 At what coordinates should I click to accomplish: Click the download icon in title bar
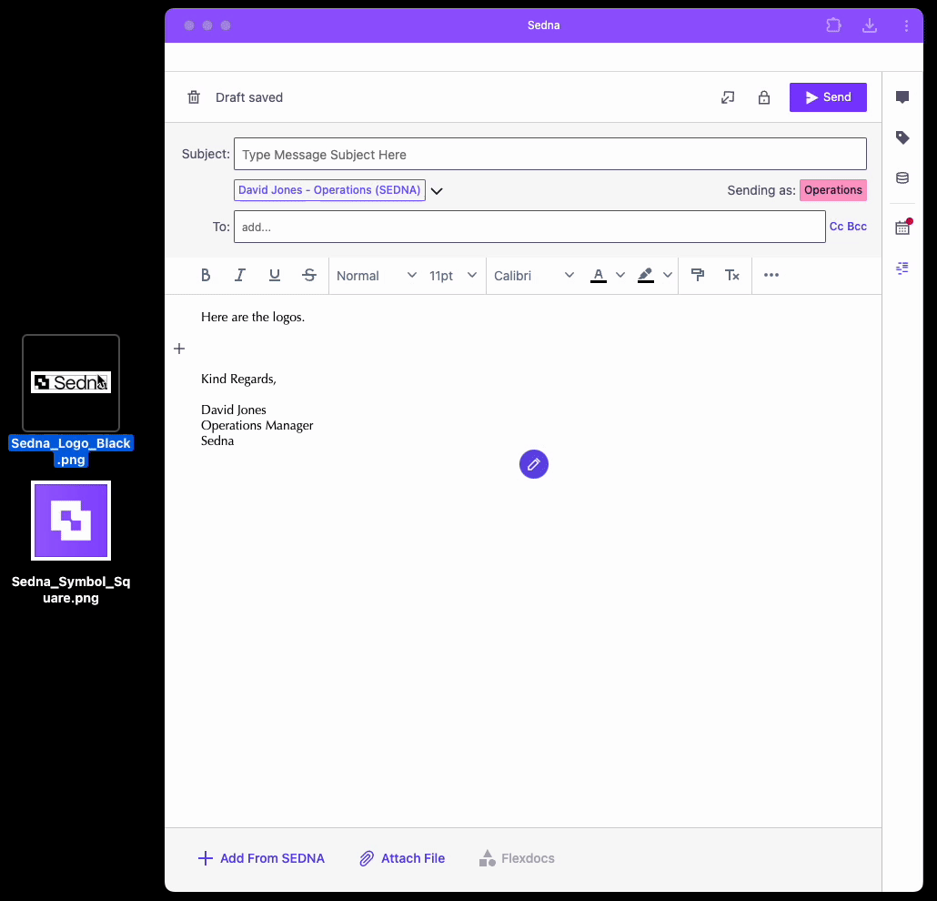(x=870, y=25)
